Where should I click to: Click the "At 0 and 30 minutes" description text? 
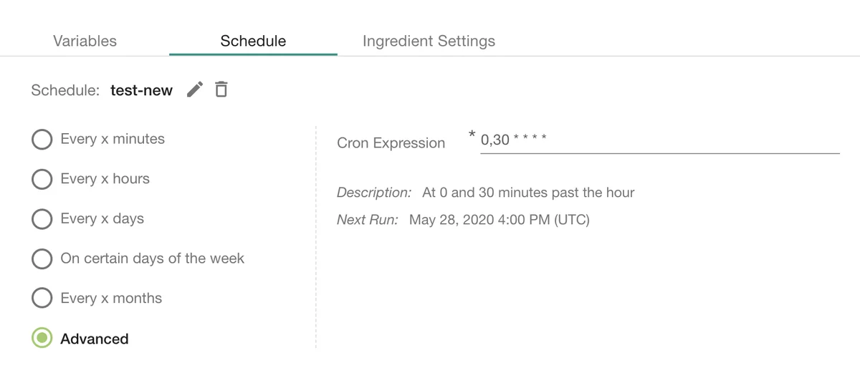528,193
